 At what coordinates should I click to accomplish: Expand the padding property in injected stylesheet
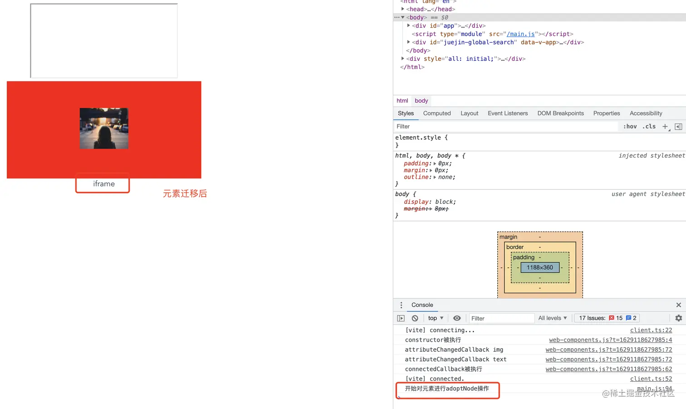pyautogui.click(x=435, y=163)
